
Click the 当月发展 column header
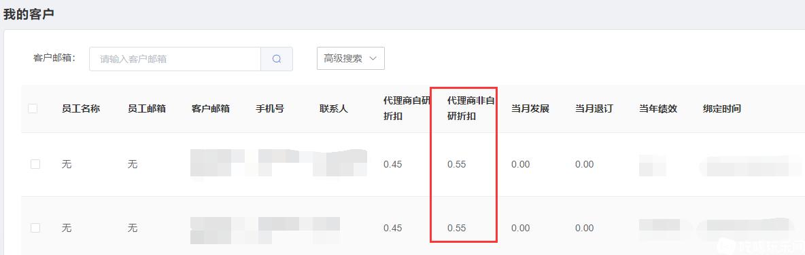[x=530, y=109]
